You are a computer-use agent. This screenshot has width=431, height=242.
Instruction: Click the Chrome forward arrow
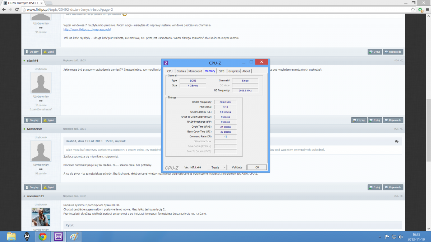tap(10, 9)
